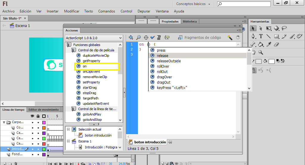Open the Conceptos básicos workspace dropdown

click(193, 4)
